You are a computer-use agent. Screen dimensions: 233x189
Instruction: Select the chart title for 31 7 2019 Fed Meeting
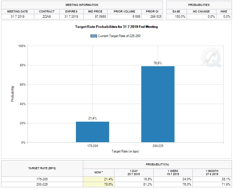point(116,27)
